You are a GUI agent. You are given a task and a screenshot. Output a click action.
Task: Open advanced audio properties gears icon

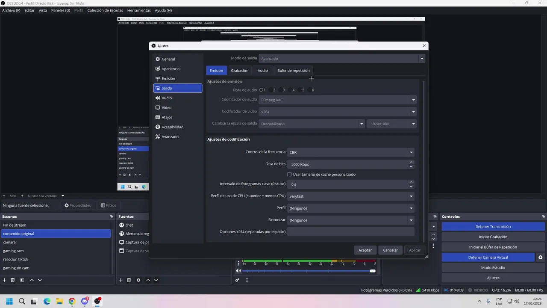(x=237, y=280)
